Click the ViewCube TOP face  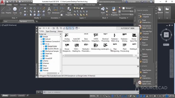[166, 35]
